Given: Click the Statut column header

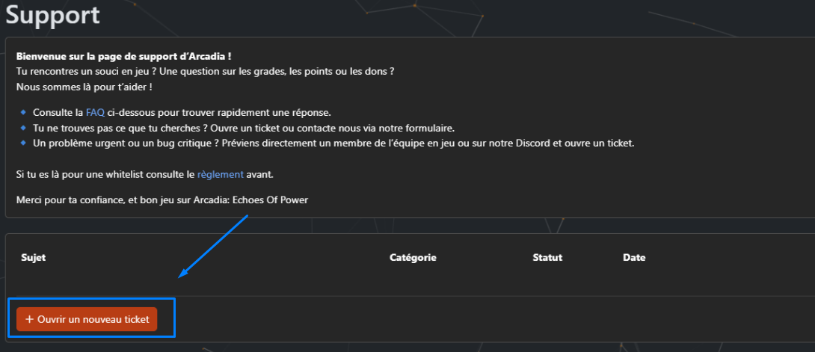Looking at the screenshot, I should (547, 258).
